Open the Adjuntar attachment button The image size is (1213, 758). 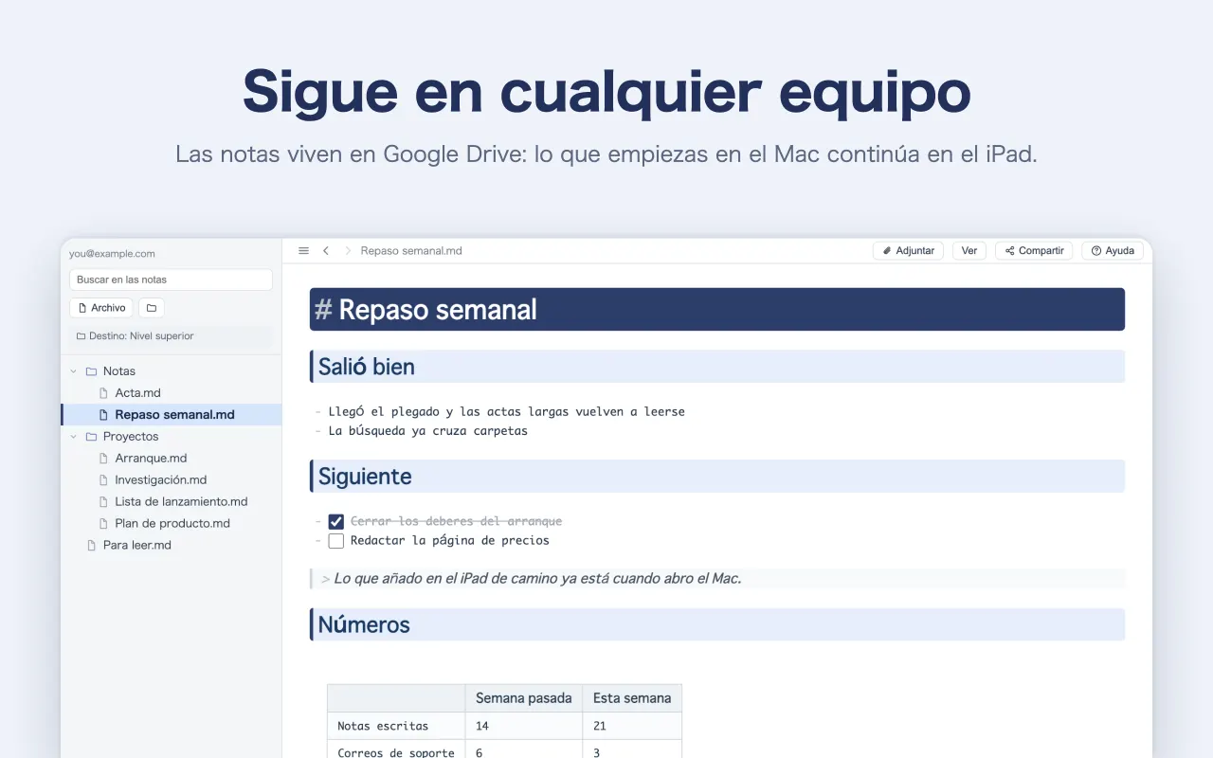[908, 251]
